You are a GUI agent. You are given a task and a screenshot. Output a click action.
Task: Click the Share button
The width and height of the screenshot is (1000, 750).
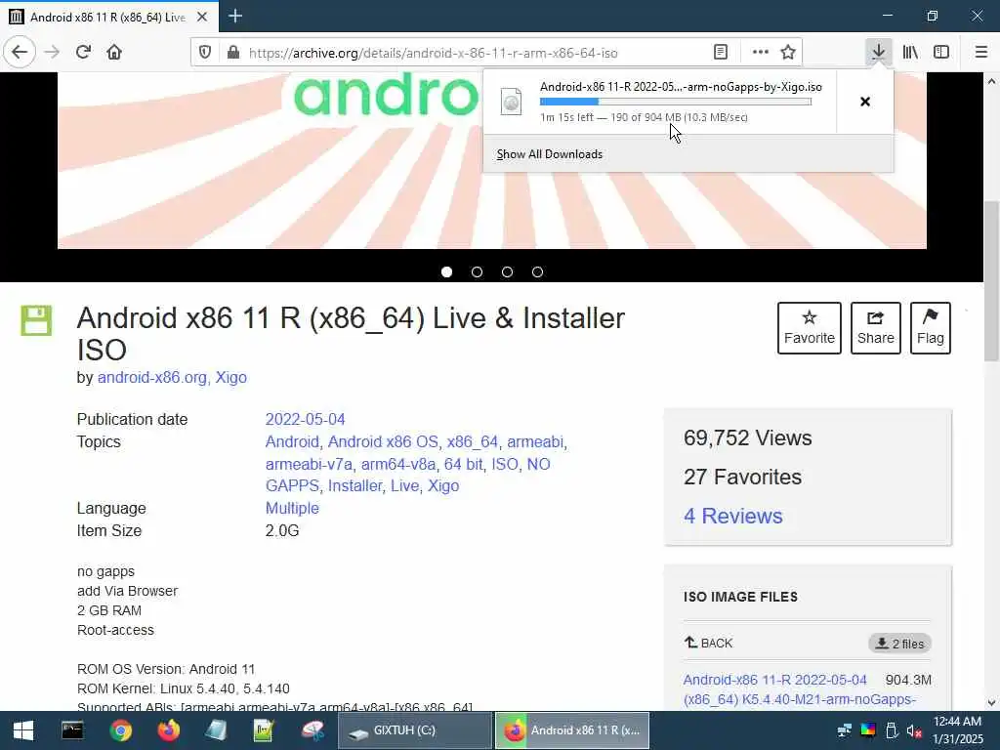click(876, 328)
